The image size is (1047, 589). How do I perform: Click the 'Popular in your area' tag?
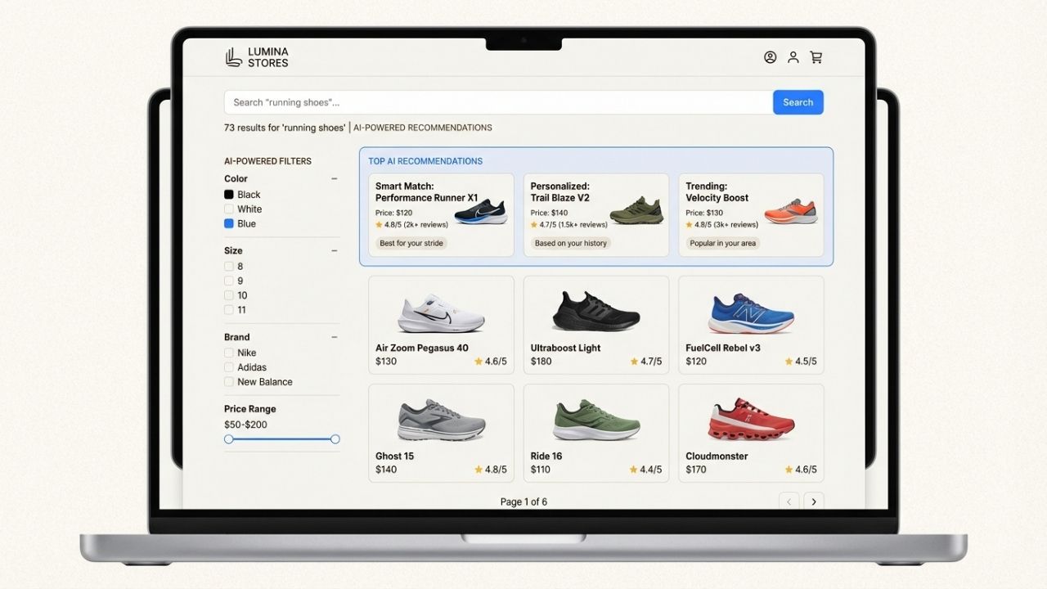(723, 243)
